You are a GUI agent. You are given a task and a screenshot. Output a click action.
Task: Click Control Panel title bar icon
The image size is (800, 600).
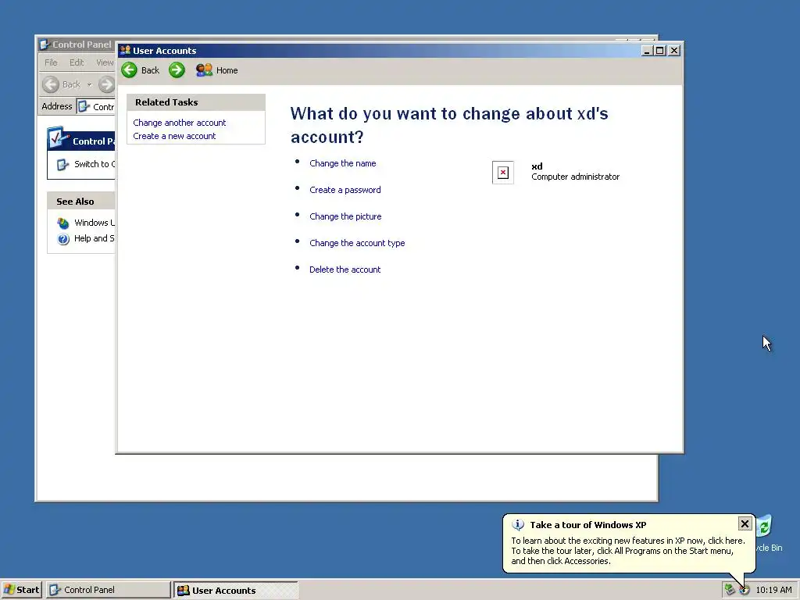tap(45, 45)
